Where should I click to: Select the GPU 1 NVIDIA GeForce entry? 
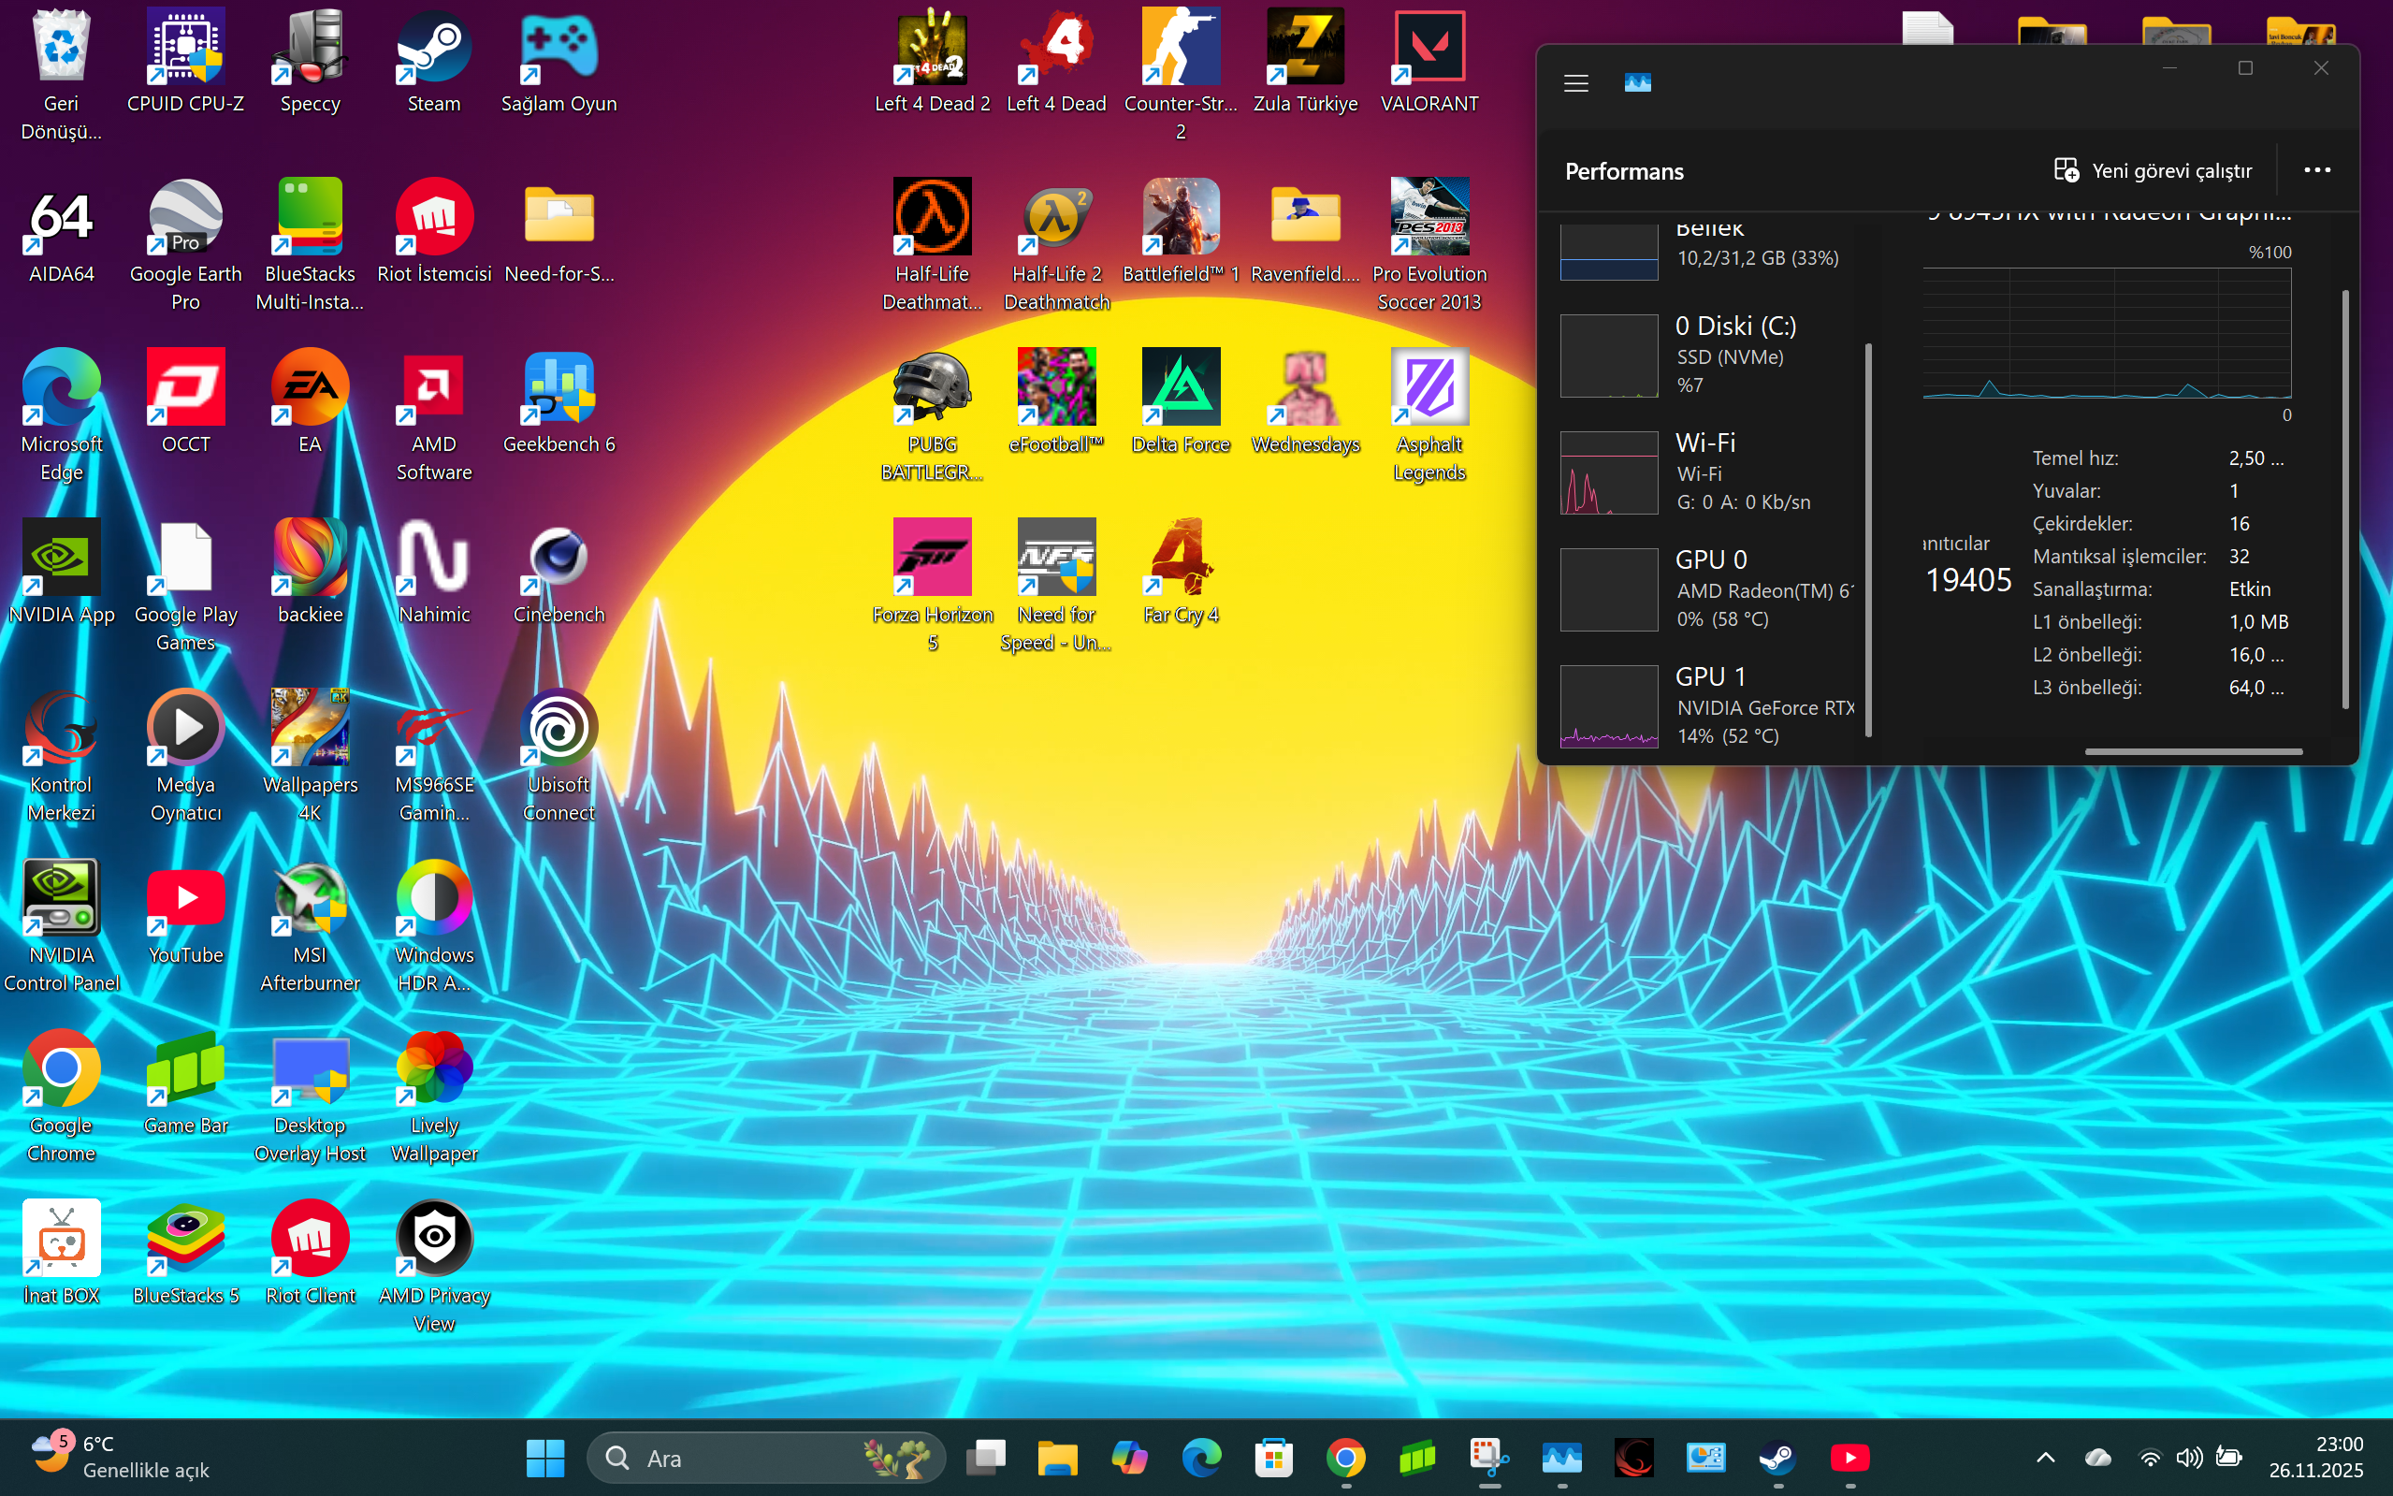point(1711,705)
